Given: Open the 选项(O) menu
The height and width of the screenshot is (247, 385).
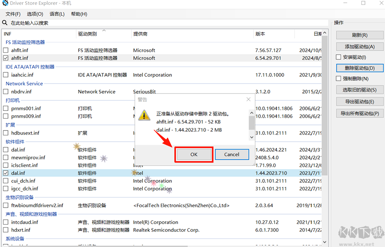Looking at the screenshot, I should (x=35, y=14).
